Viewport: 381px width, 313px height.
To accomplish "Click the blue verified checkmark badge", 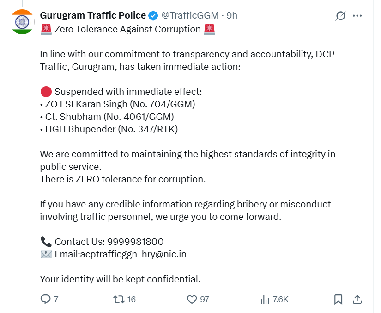I will point(153,15).
